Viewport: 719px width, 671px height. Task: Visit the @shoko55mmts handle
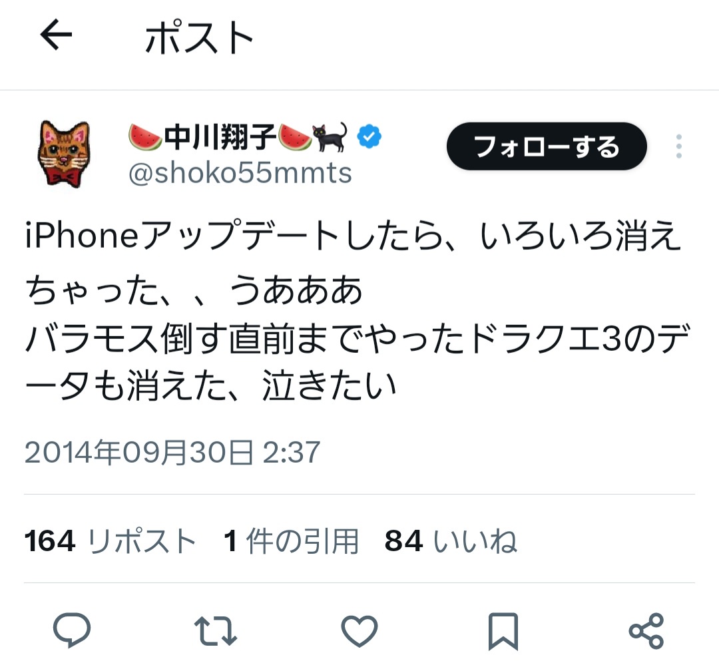240,173
